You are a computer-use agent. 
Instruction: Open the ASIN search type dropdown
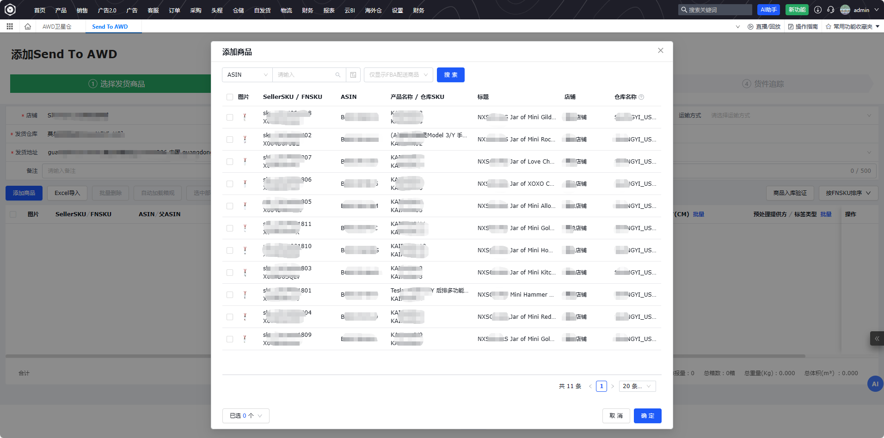(247, 75)
